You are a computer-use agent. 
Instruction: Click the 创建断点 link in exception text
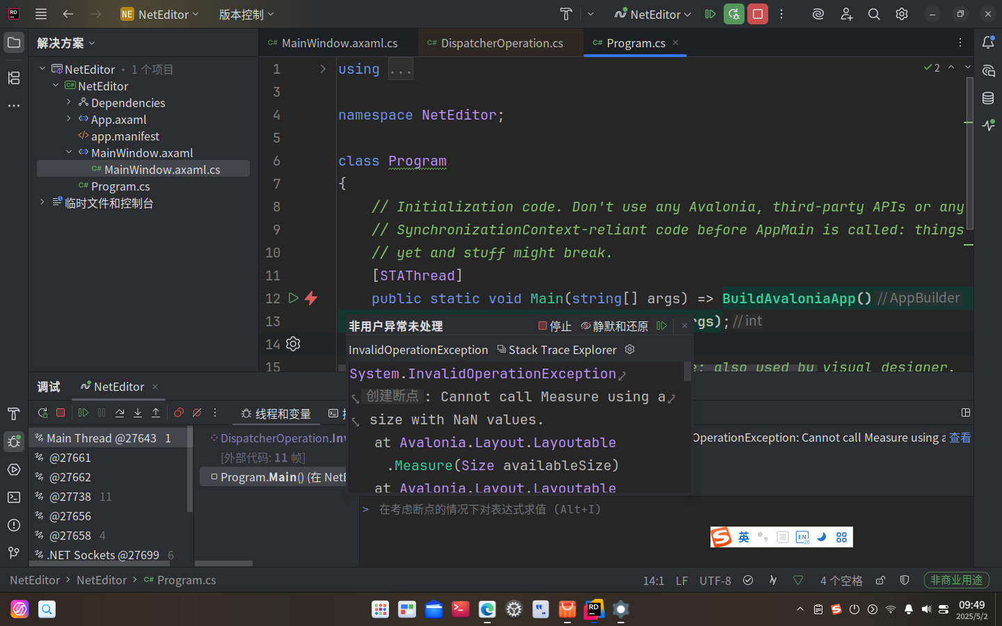392,396
